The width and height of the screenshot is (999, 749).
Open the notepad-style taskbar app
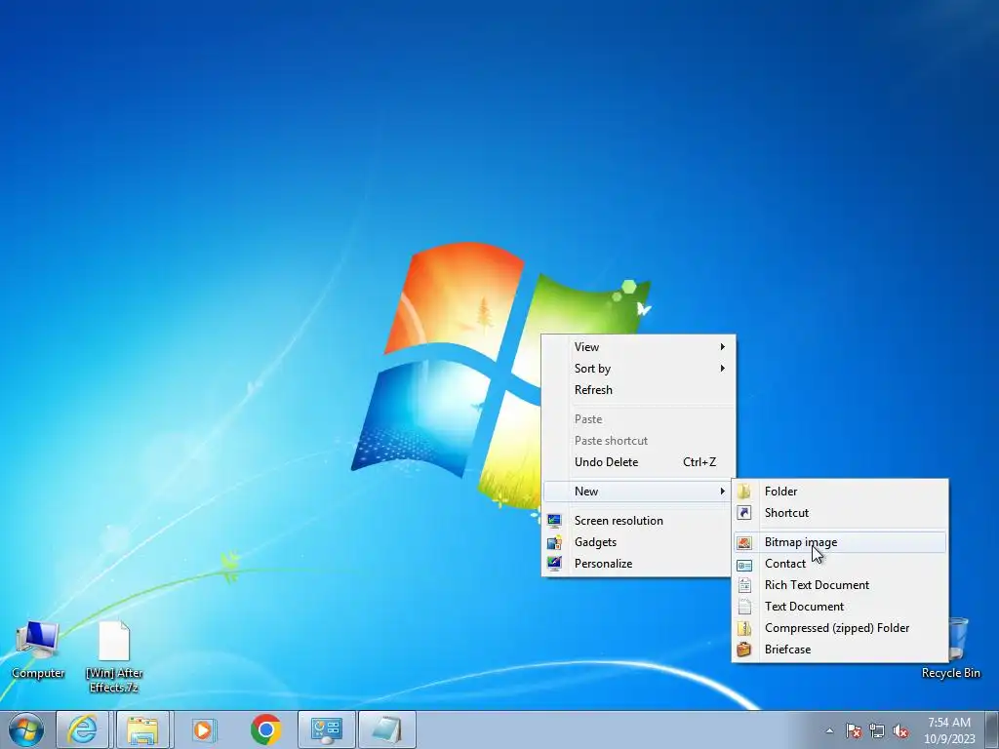pyautogui.click(x=386, y=729)
